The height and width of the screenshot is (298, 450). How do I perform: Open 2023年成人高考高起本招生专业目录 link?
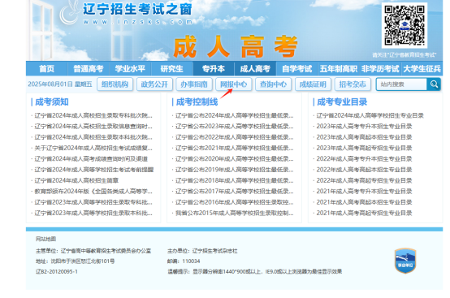[x=364, y=137]
